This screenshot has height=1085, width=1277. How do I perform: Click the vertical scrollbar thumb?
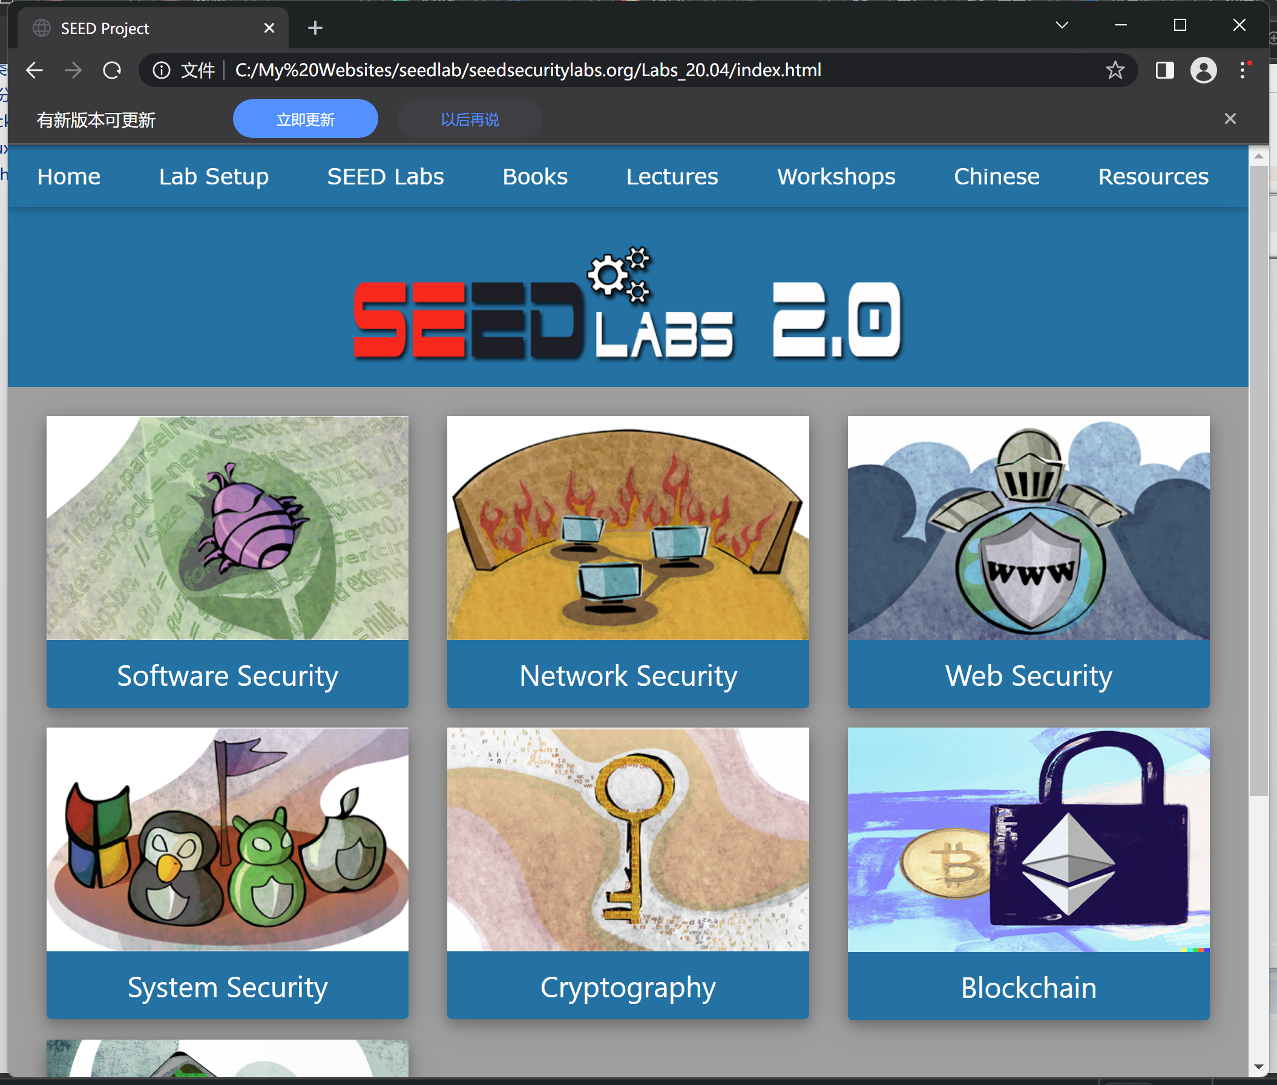[1258, 480]
